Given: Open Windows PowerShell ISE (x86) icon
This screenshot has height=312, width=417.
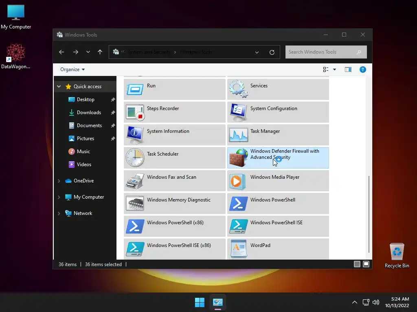Looking at the screenshot, I should 135,249.
